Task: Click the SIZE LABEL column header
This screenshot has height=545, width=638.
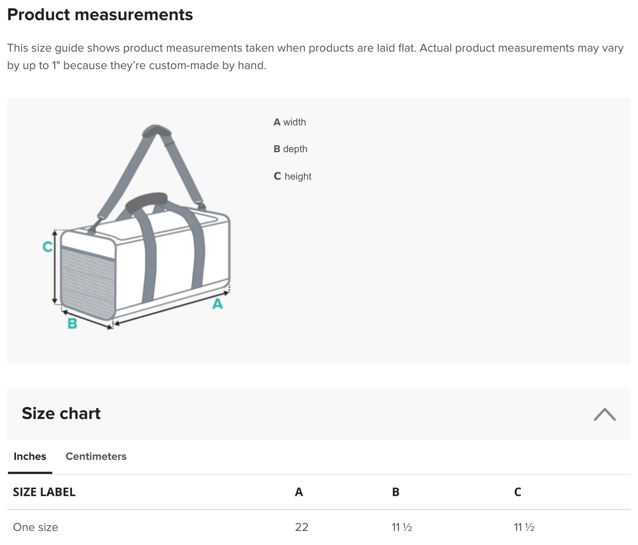Action: pos(44,492)
